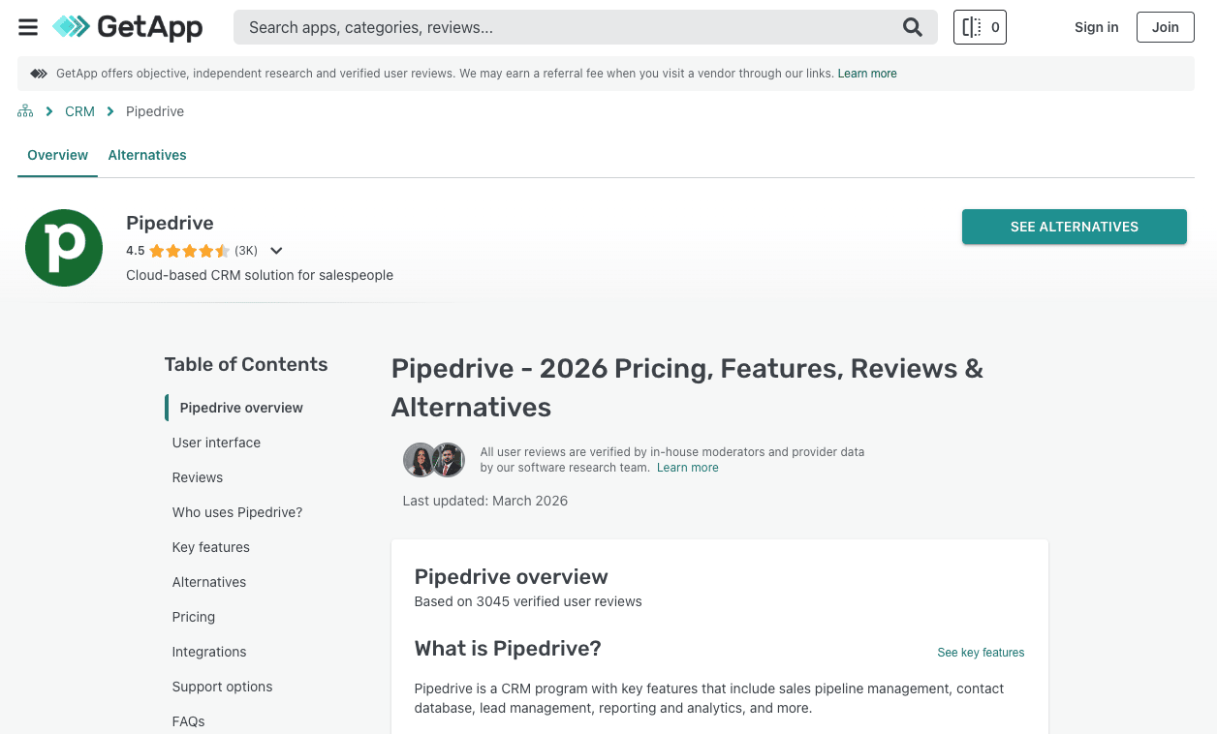Click the 'Table of Contents' heading
This screenshot has width=1217, height=734.
[246, 364]
